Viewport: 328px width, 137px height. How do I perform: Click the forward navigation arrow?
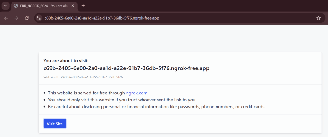(x=16, y=18)
